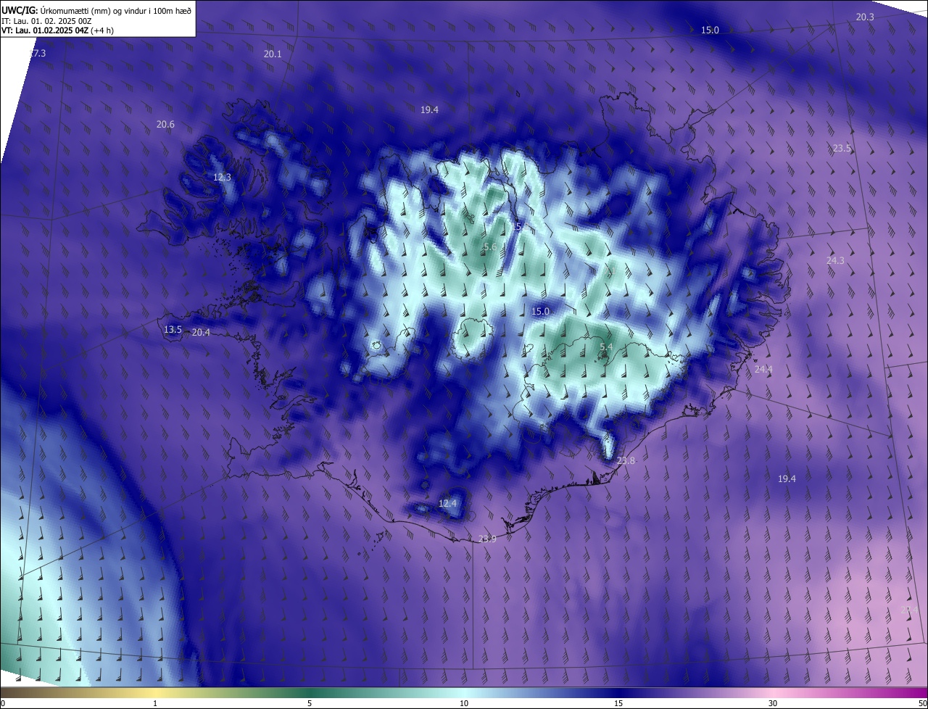Image resolution: width=928 pixels, height=709 pixels.
Task: Click the 24.4 value label
Action: [x=763, y=369]
